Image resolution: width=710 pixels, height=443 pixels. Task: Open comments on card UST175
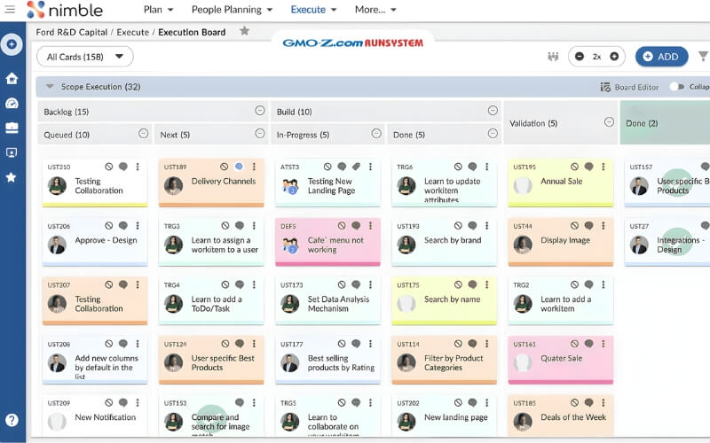[472, 284]
